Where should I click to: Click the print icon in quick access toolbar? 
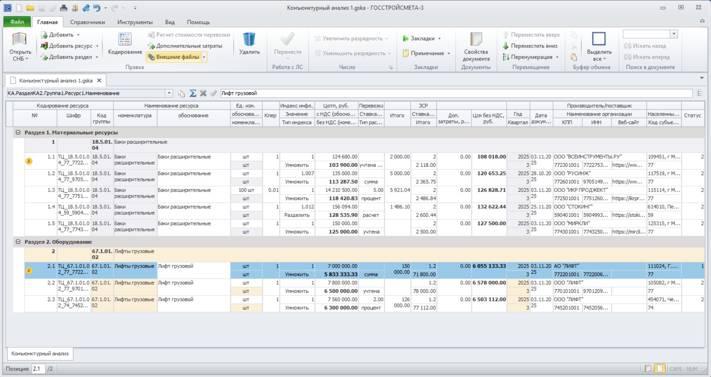tap(63, 8)
